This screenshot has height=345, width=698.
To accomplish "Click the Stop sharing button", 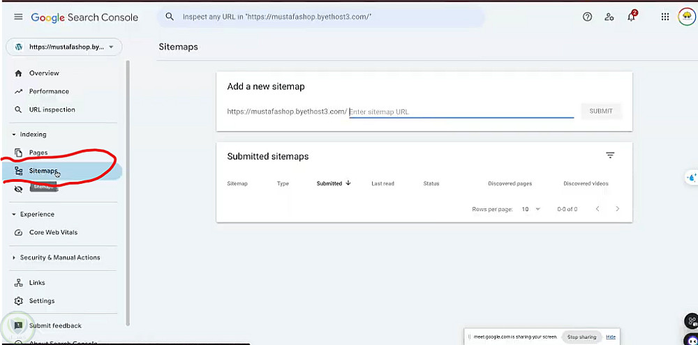I will [581, 337].
